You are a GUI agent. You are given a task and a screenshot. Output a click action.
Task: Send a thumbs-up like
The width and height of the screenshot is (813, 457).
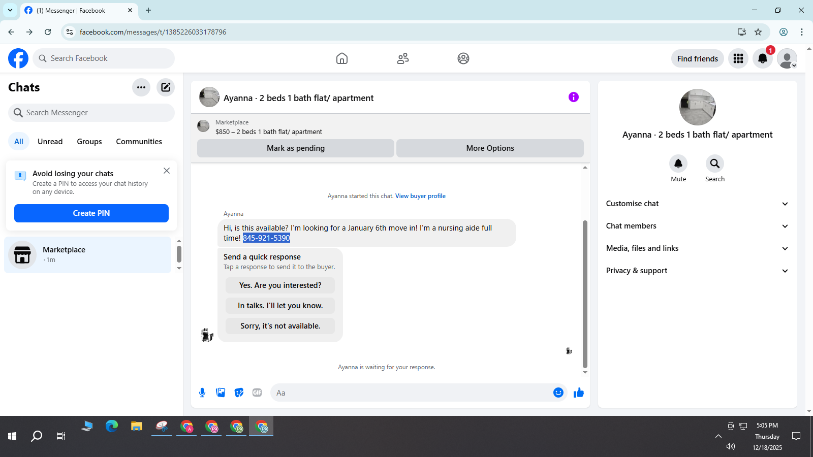pos(579,393)
